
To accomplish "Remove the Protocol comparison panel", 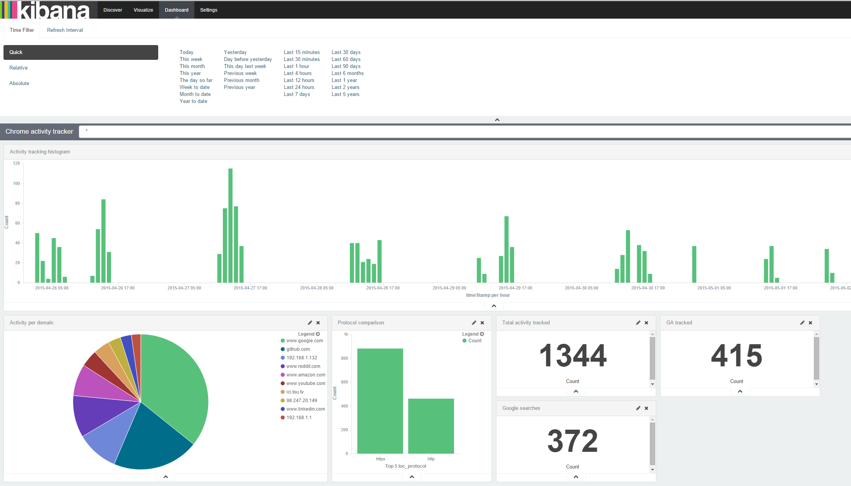I will pyautogui.click(x=482, y=323).
